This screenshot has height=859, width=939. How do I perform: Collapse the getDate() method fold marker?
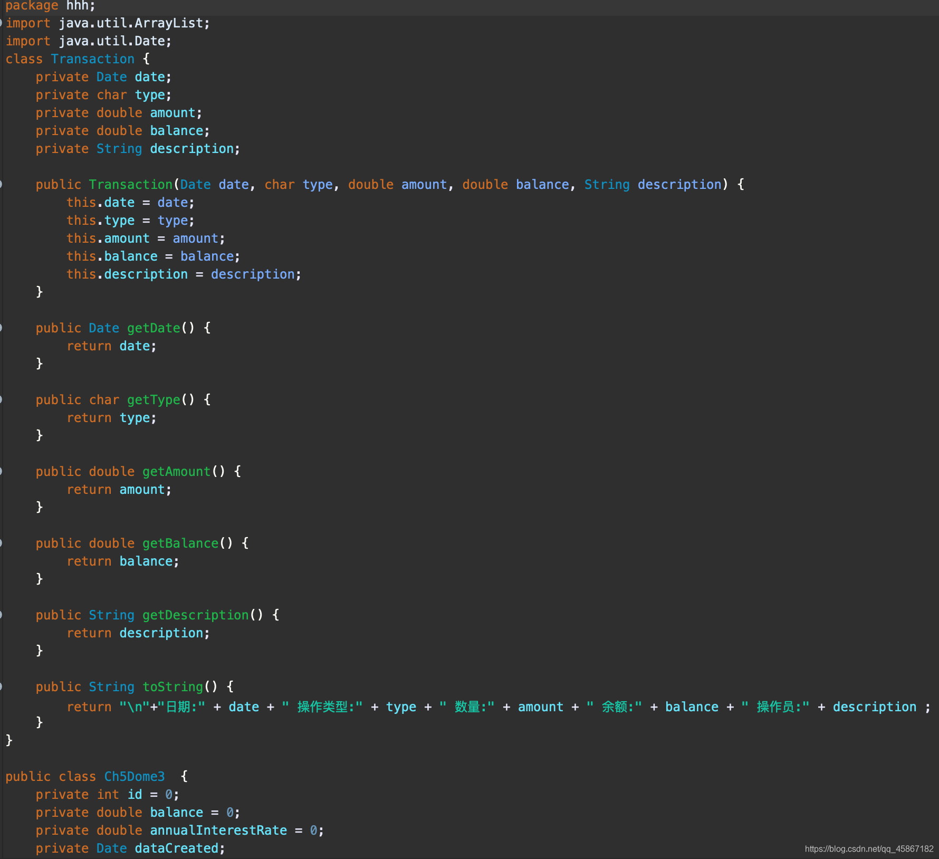(1, 328)
